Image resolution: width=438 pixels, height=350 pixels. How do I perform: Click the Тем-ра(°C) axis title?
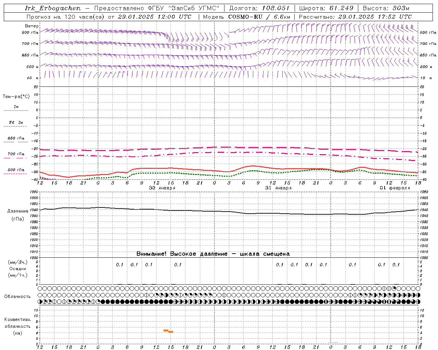16,97
